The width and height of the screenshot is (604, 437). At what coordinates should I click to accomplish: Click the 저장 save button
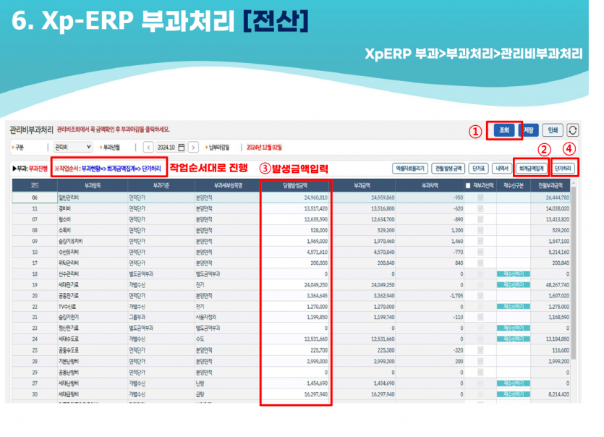(529, 130)
